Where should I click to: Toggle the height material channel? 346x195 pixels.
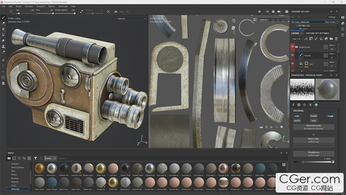tap(314, 116)
